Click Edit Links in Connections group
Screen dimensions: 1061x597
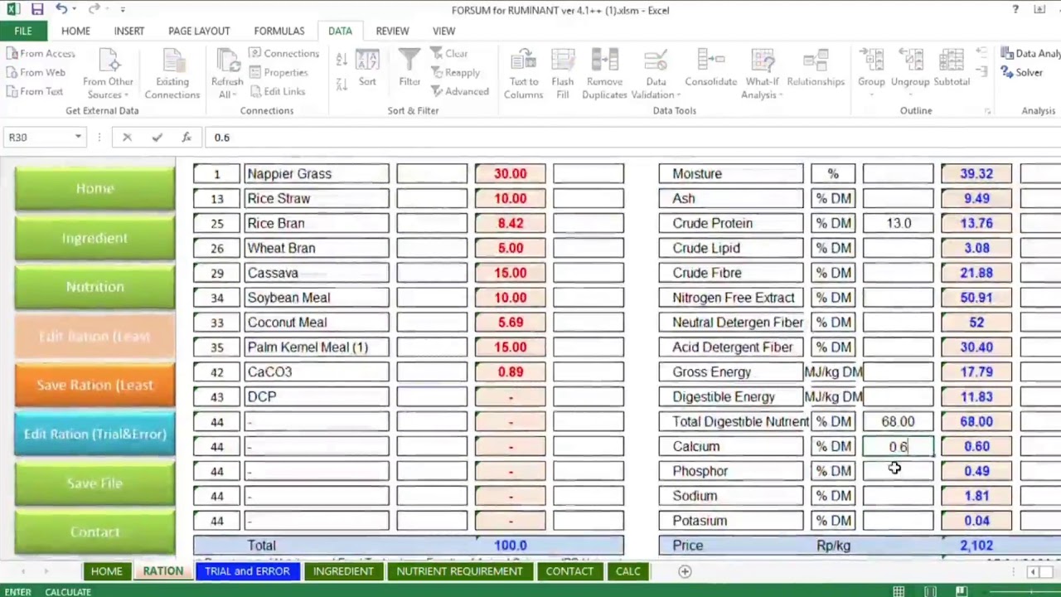tap(277, 91)
